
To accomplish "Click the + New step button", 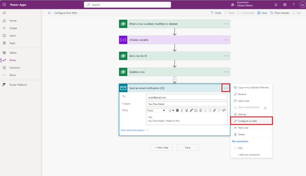I will 162,148.
